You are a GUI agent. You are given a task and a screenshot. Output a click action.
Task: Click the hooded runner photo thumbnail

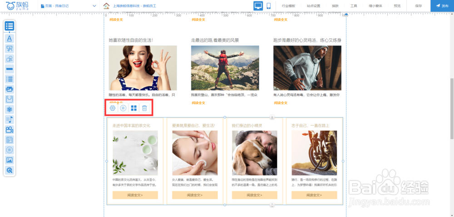tap(307, 68)
